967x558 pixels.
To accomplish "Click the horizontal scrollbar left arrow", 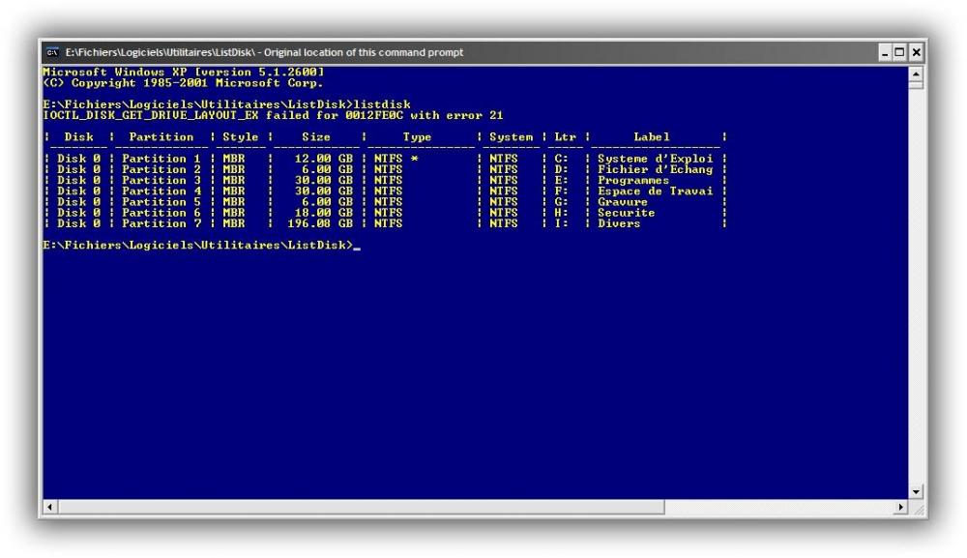I will (50, 506).
